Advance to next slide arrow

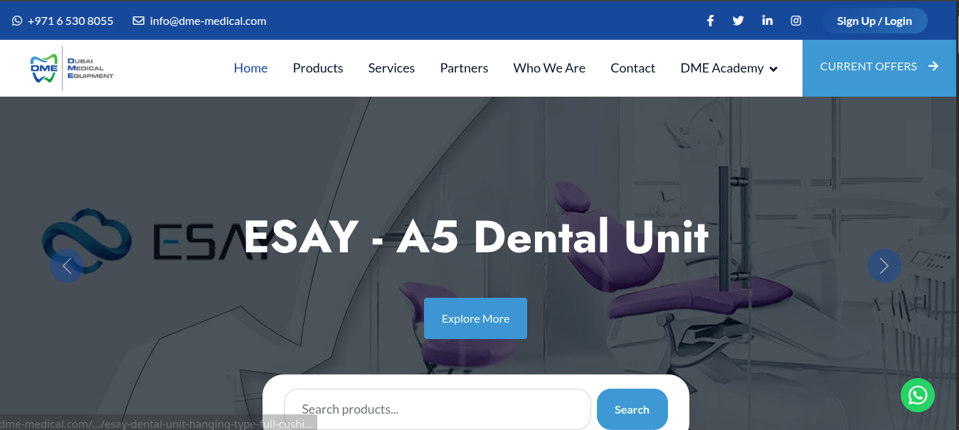tap(884, 266)
